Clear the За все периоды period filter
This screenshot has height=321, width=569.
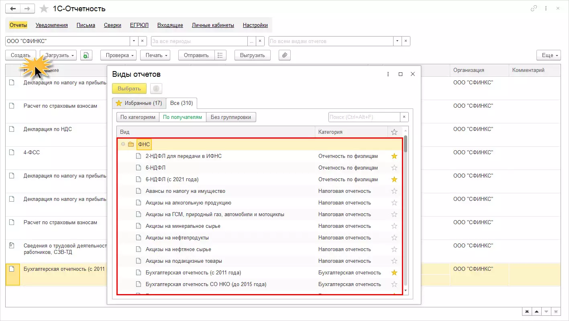coord(261,41)
